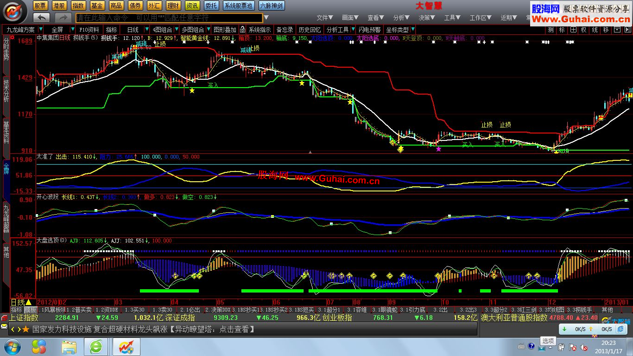Open Windows Start menu
The width and height of the screenshot is (633, 356).
12,346
